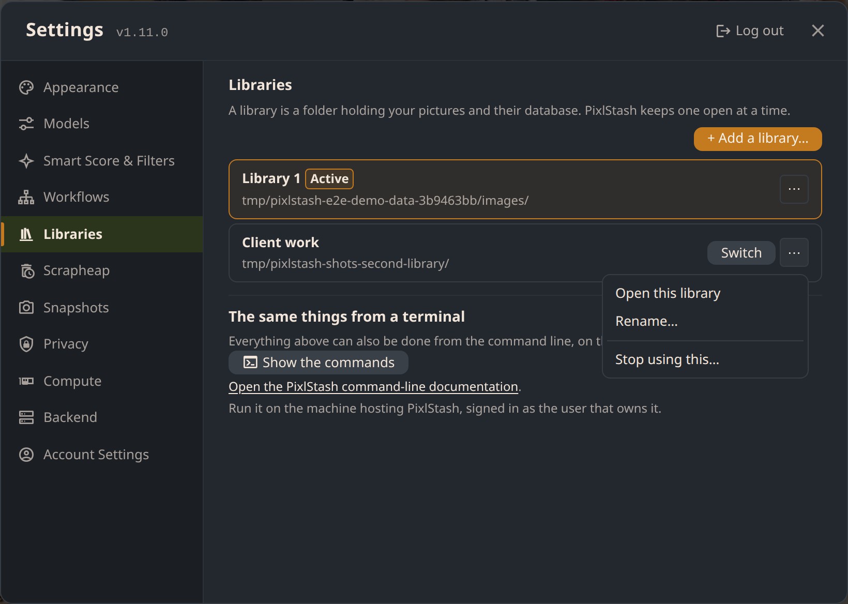Click the v1.11.0 version label

142,33
